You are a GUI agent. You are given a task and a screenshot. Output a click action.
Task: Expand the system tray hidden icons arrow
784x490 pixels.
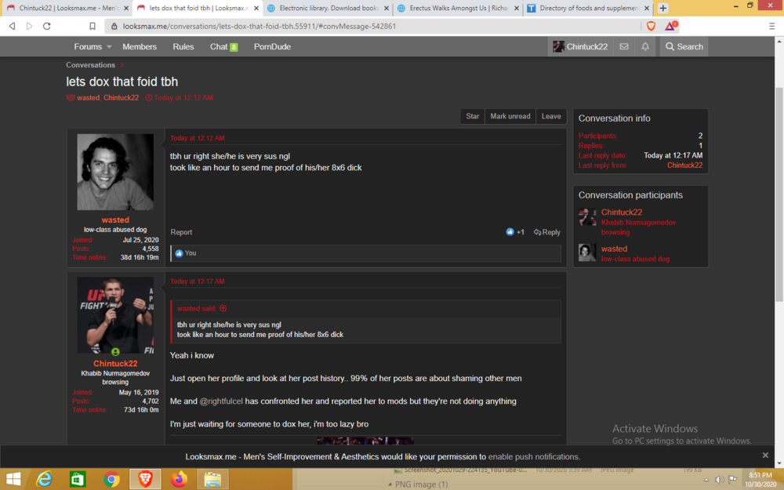pos(706,480)
